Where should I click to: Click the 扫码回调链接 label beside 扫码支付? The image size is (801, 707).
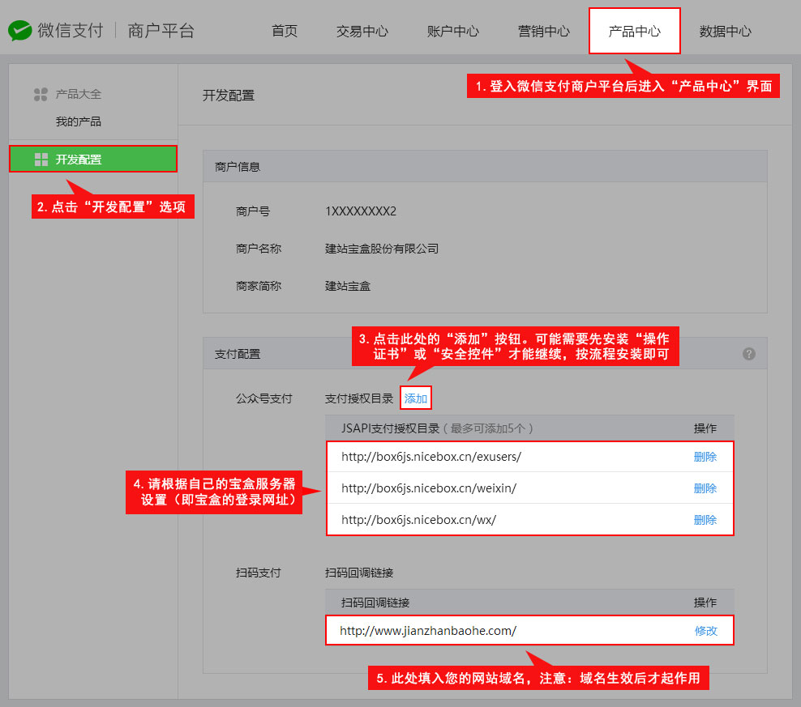[359, 573]
